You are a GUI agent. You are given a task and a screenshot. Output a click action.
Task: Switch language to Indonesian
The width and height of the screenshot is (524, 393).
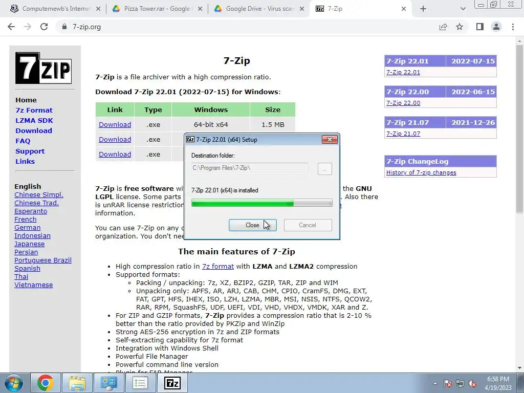[x=32, y=235]
